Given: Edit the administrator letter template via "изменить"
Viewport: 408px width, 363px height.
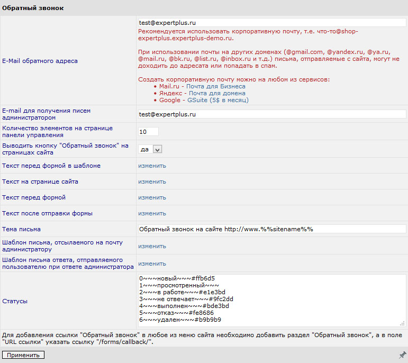Looking at the screenshot, I should pyautogui.click(x=152, y=246).
